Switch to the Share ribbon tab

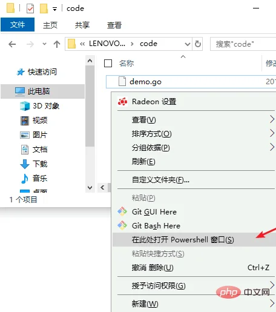[x=82, y=25]
